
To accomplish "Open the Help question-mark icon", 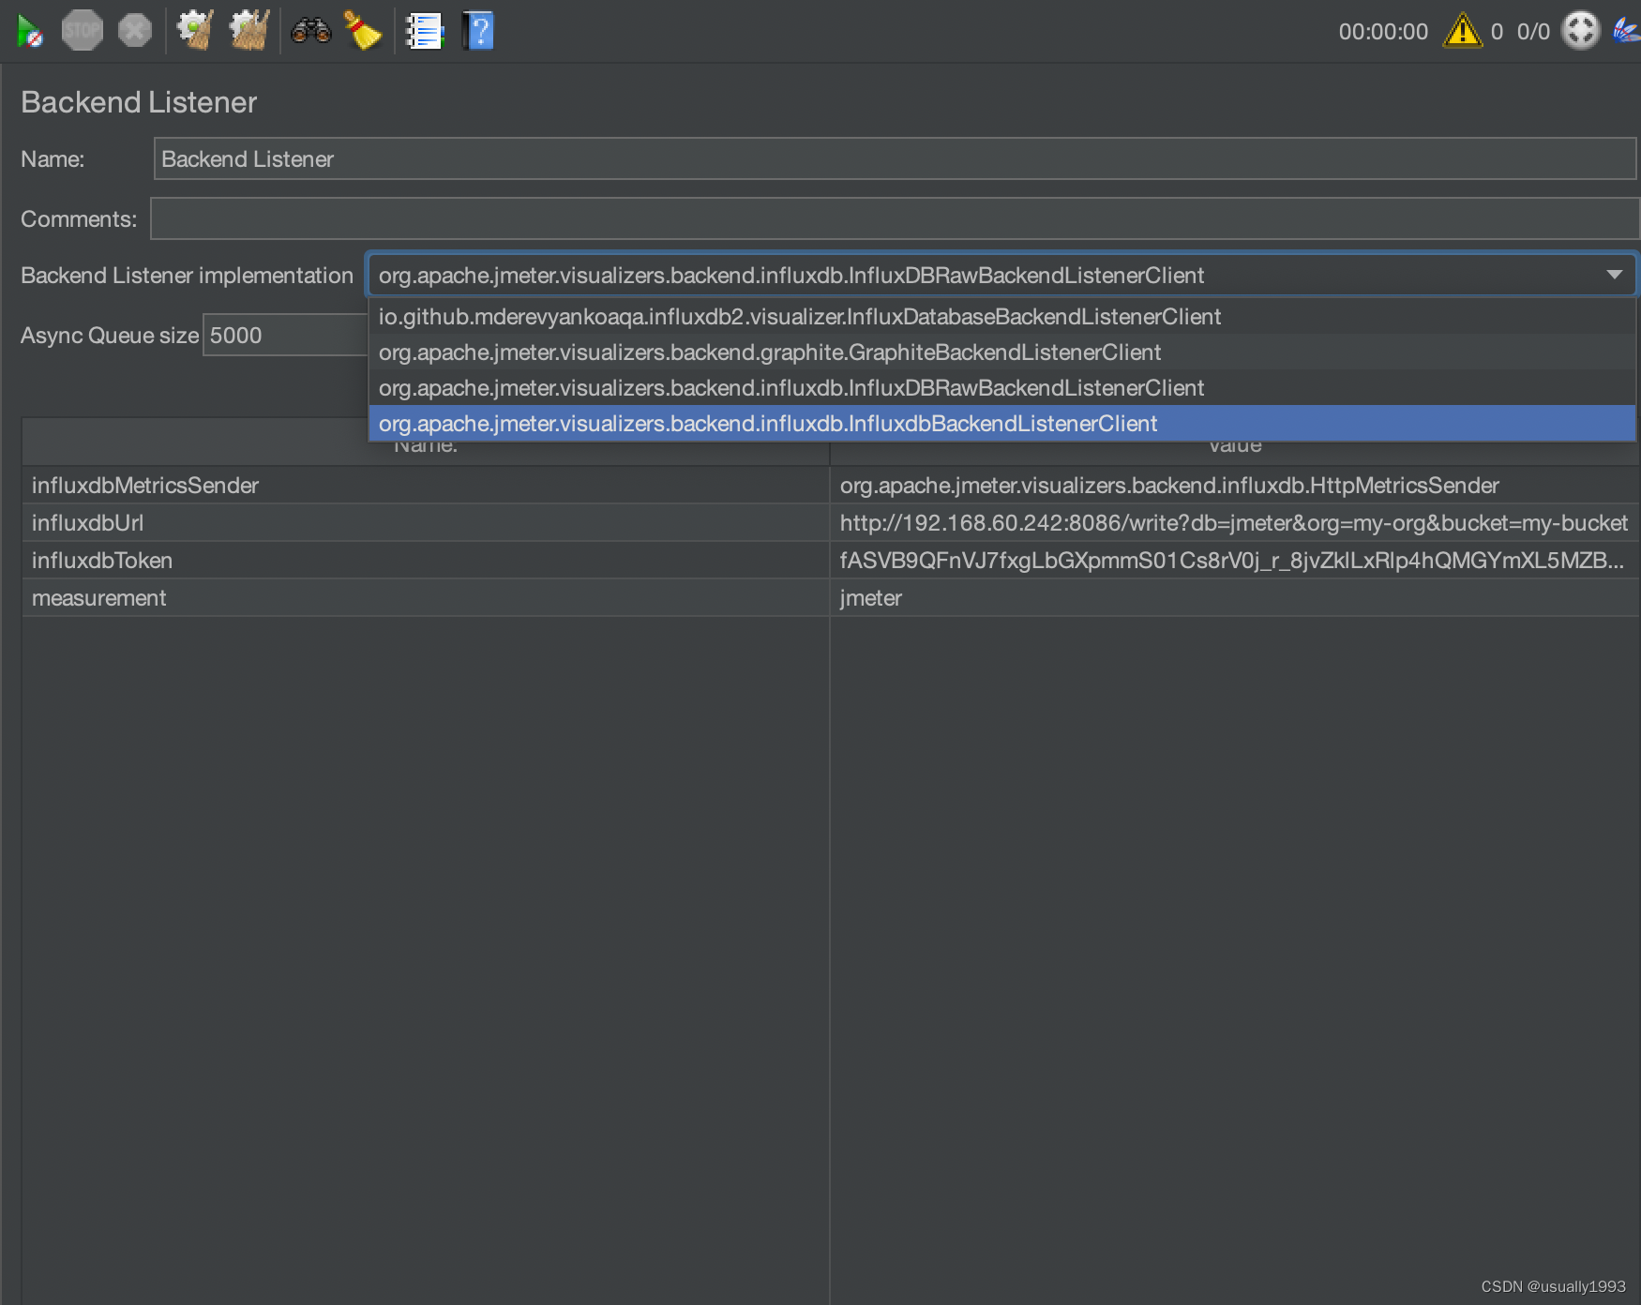I will click(x=477, y=31).
